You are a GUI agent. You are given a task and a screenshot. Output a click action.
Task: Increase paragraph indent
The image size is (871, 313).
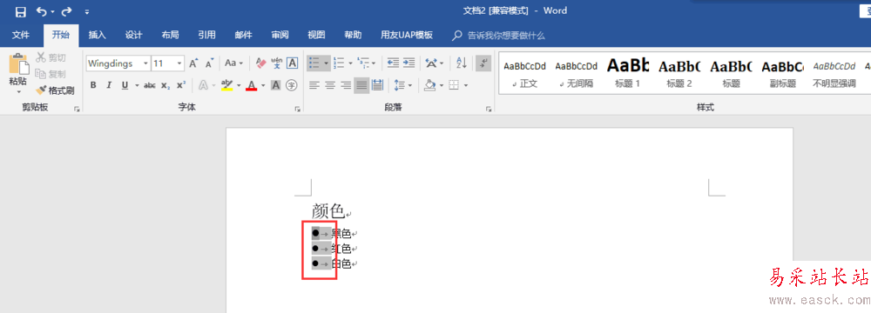[x=409, y=63]
